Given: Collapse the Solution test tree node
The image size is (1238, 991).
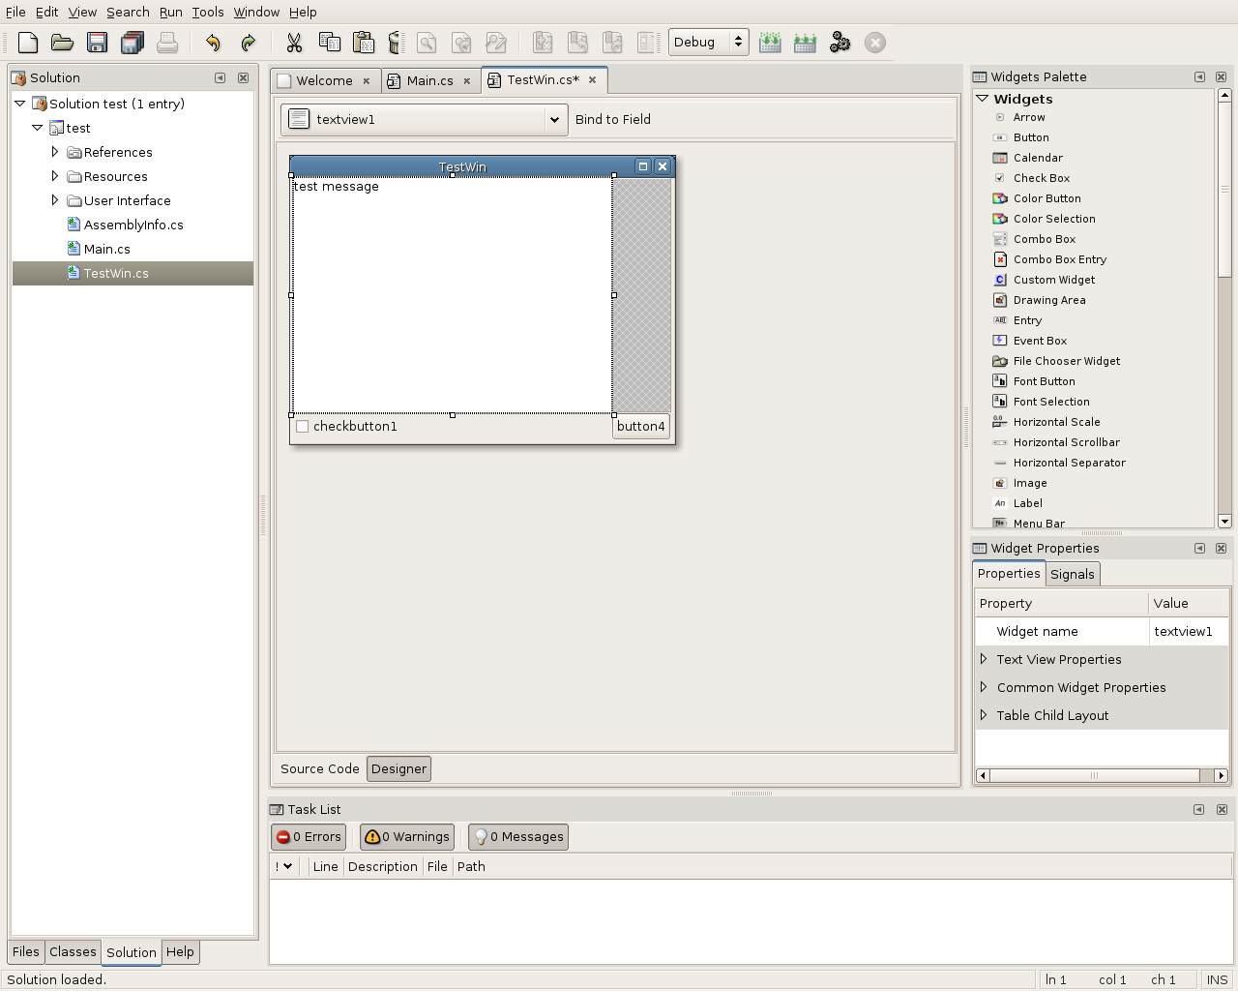Looking at the screenshot, I should click(x=20, y=104).
